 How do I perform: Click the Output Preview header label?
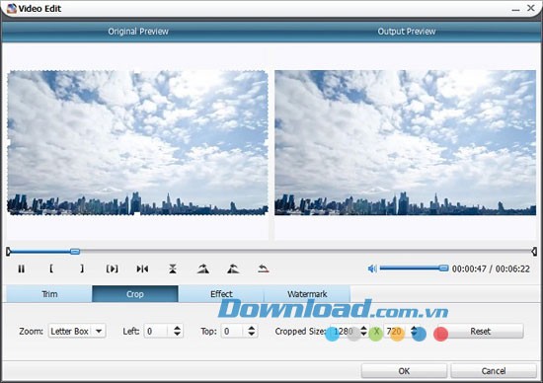407,32
